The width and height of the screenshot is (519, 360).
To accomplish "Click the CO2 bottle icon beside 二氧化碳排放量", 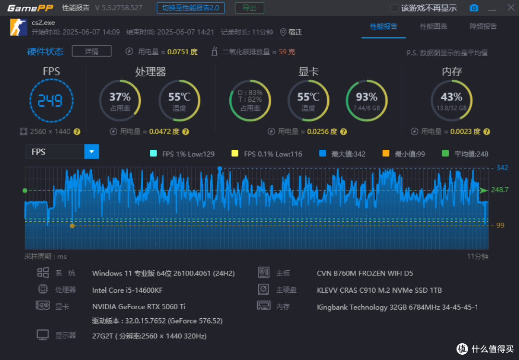I will [214, 51].
